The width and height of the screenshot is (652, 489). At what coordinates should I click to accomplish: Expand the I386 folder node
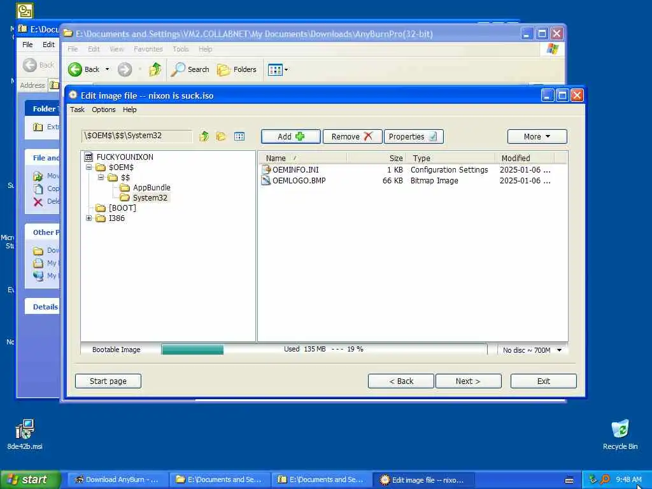[89, 218]
